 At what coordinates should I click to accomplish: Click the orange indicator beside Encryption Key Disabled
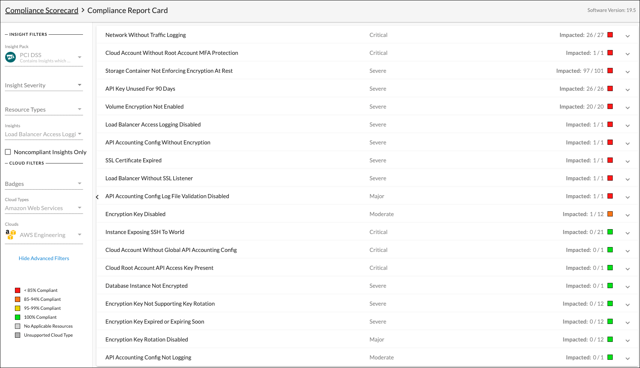pos(610,214)
